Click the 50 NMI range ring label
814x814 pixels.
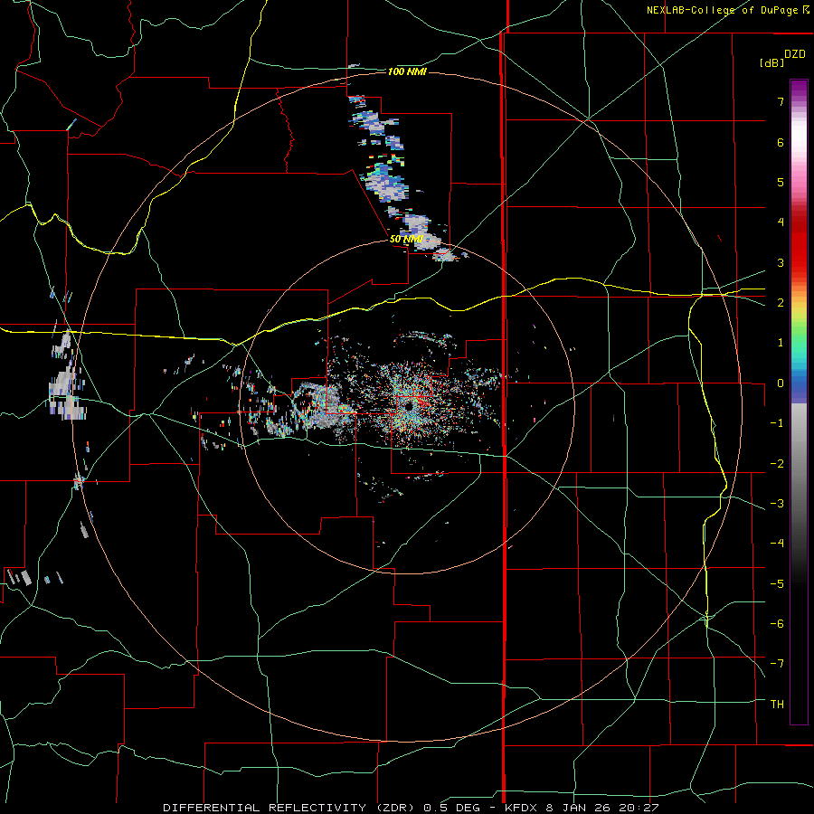tap(406, 239)
